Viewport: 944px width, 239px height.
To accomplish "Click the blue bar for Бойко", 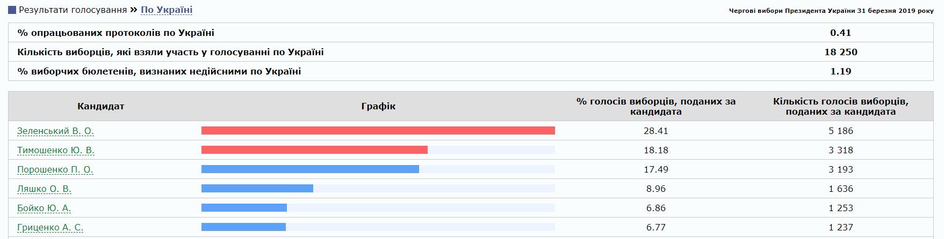I will click(244, 208).
